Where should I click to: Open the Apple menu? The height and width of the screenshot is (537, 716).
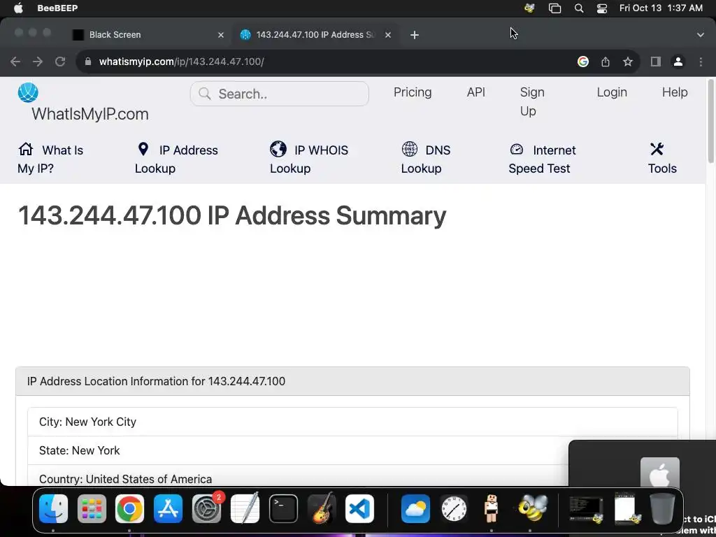tap(18, 8)
